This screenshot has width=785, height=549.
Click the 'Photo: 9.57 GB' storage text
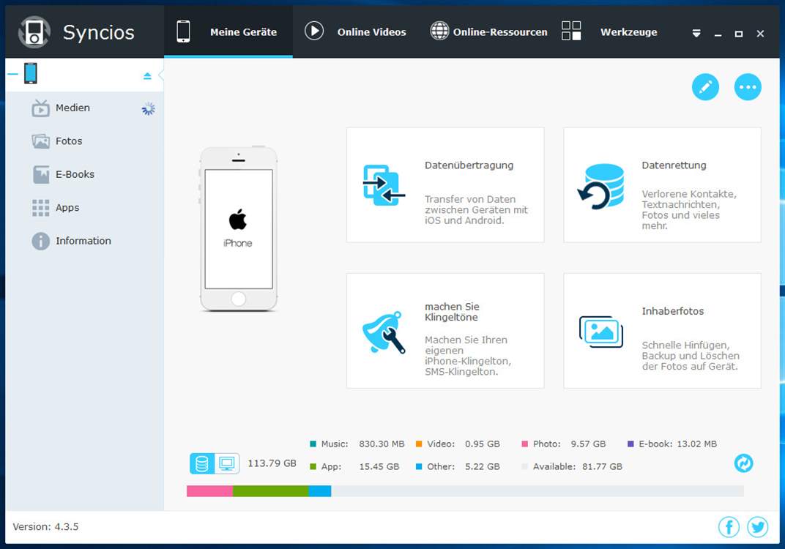point(569,444)
